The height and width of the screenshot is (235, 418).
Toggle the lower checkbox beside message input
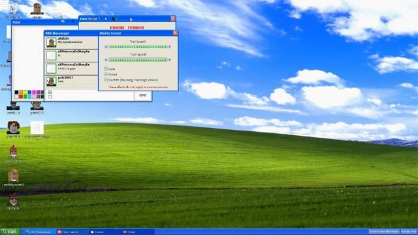point(50,97)
